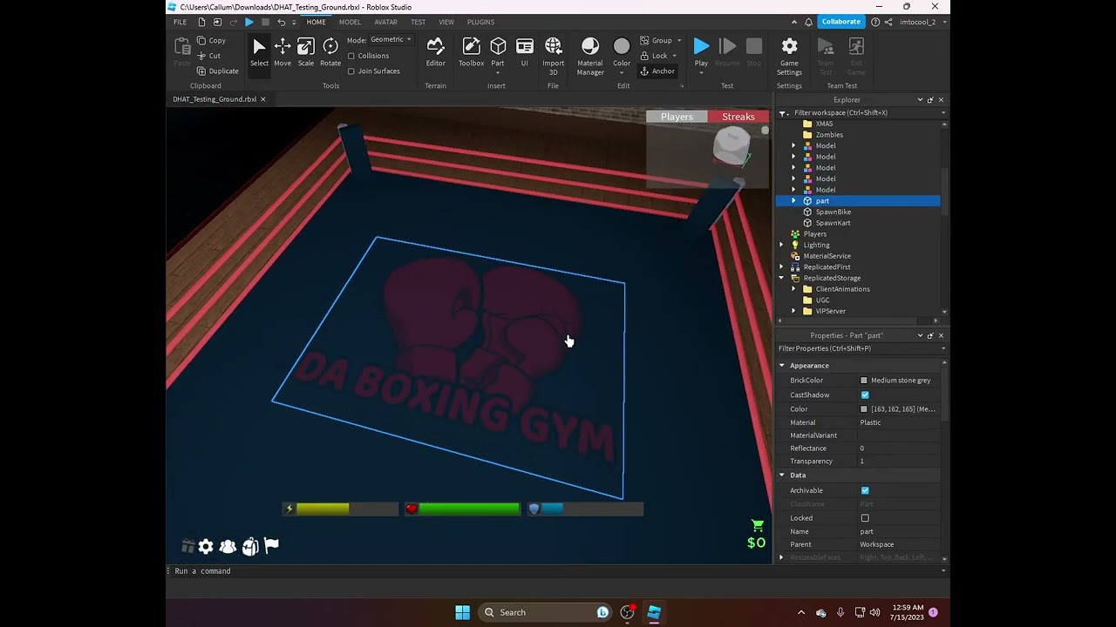Cut the selected object

pos(208,56)
